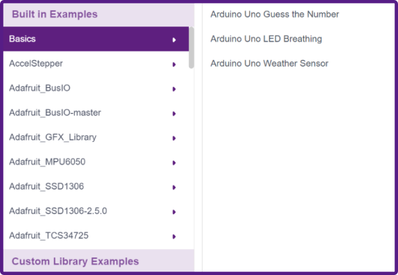Open the Adafruit_TCS34725 examples entry
Image resolution: width=398 pixels, height=275 pixels.
pos(96,236)
